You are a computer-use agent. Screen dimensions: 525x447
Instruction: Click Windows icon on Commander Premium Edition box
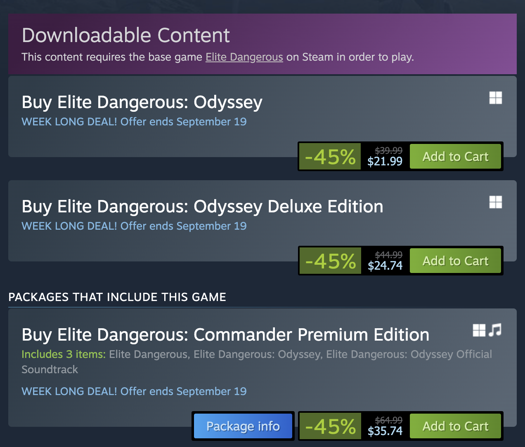(x=479, y=330)
